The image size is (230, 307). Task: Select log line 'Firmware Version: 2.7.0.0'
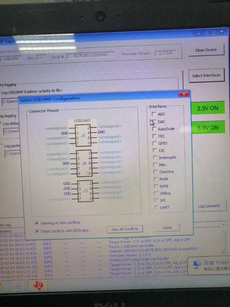(130, 255)
